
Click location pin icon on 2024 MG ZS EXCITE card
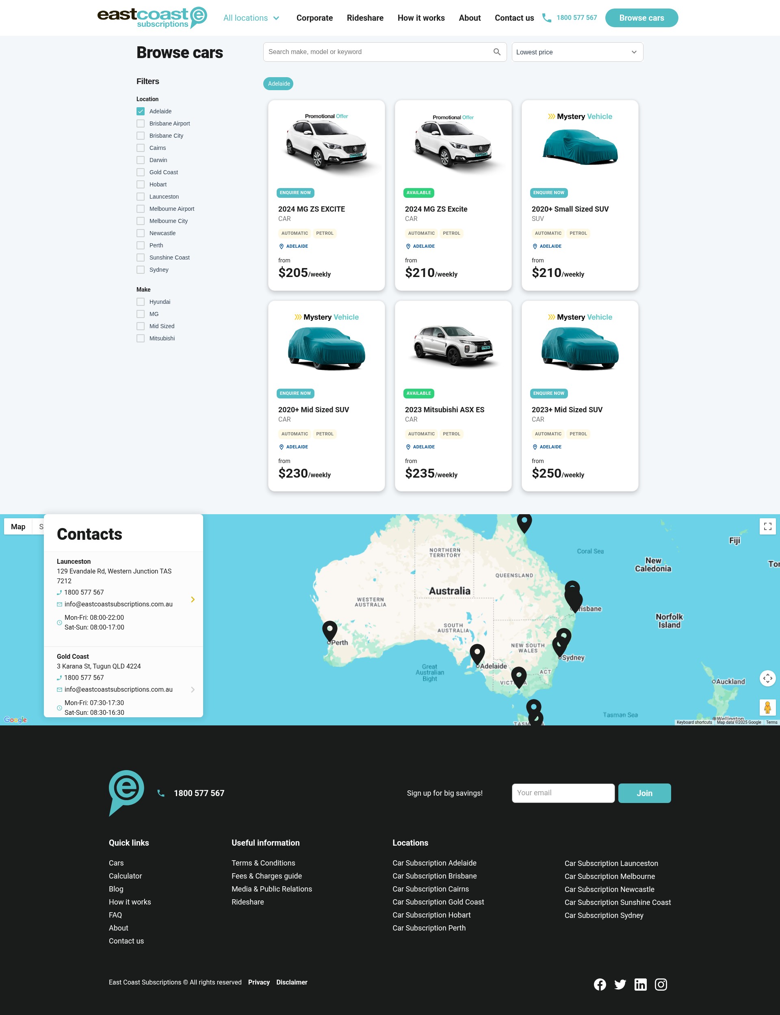tap(281, 247)
